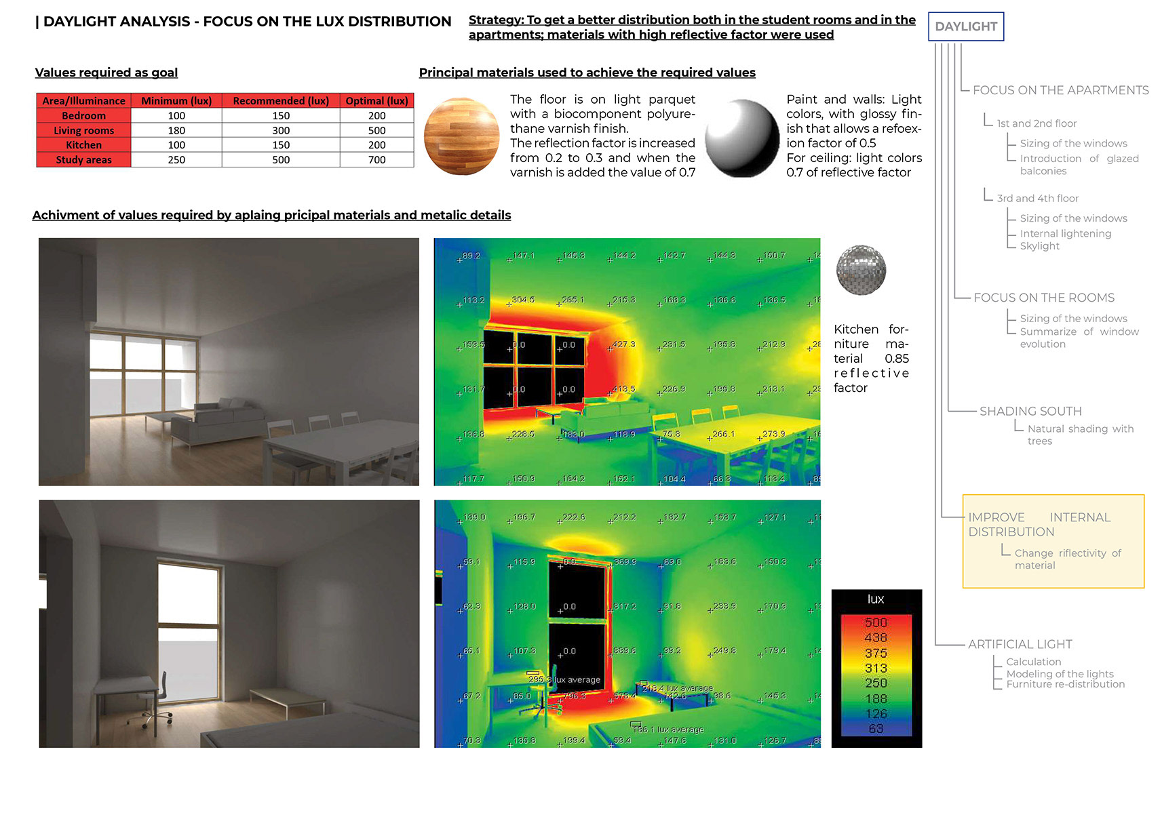1162x836 pixels.
Task: Click the Achivment of values required heading
Action: coord(271,215)
